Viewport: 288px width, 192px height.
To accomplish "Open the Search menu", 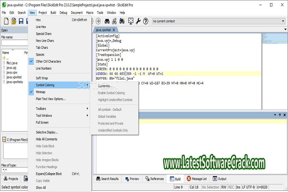I will pyautogui.click(x=22, y=13).
